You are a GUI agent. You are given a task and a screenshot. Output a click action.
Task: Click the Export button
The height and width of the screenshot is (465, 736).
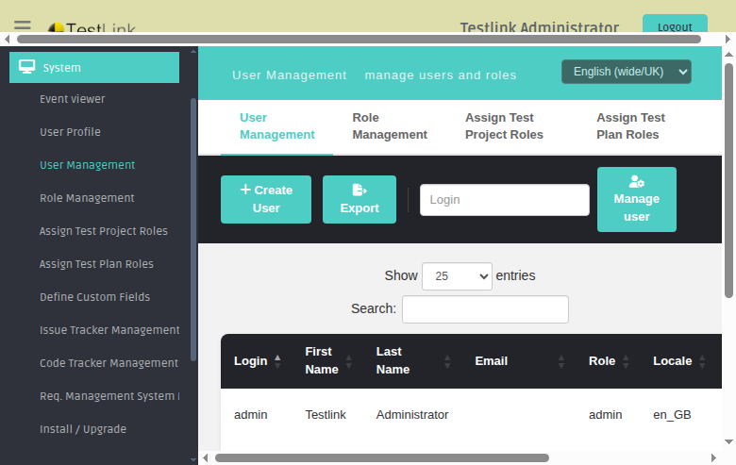click(x=360, y=199)
